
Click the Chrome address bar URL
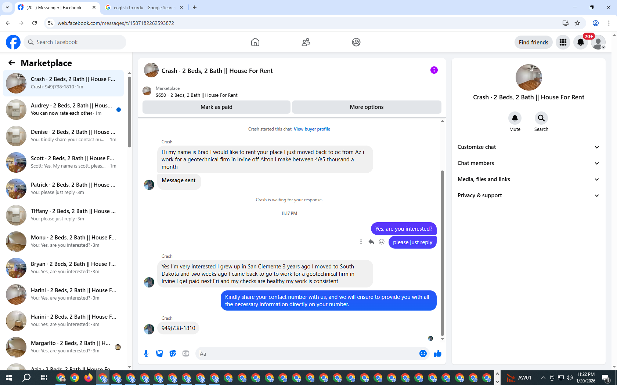(116, 23)
